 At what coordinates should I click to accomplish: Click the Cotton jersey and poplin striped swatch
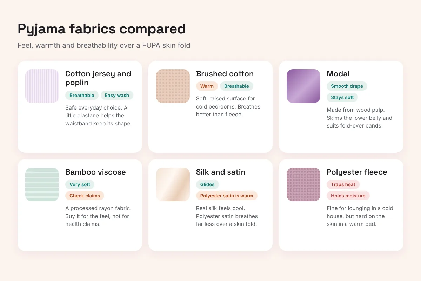[42, 86]
